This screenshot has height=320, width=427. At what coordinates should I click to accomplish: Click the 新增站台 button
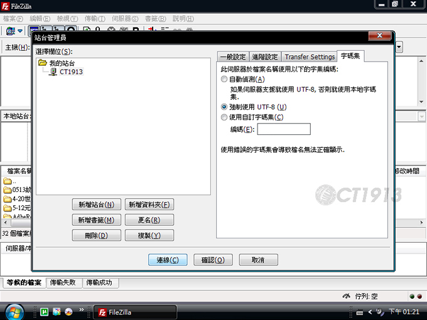96,205
